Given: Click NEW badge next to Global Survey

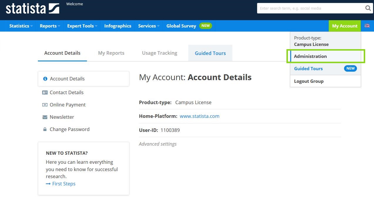Looking at the screenshot, I should tap(206, 26).
